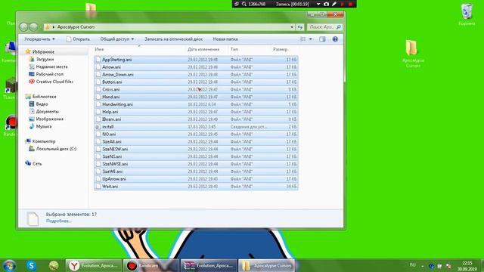Screen dimensions: 484x272
Task: Change the view with the views icon
Action: 302,39
